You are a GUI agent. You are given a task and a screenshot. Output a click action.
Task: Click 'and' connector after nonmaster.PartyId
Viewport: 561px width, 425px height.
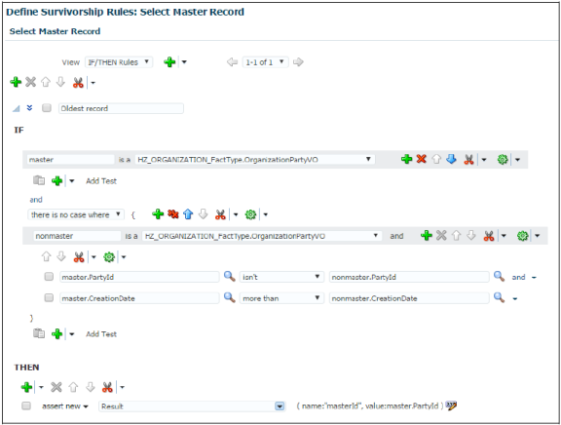[518, 277]
